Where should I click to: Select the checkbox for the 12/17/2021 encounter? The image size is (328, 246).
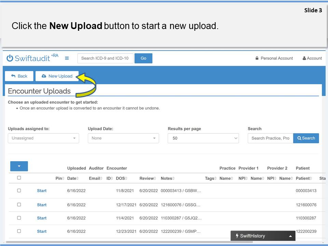(19, 205)
